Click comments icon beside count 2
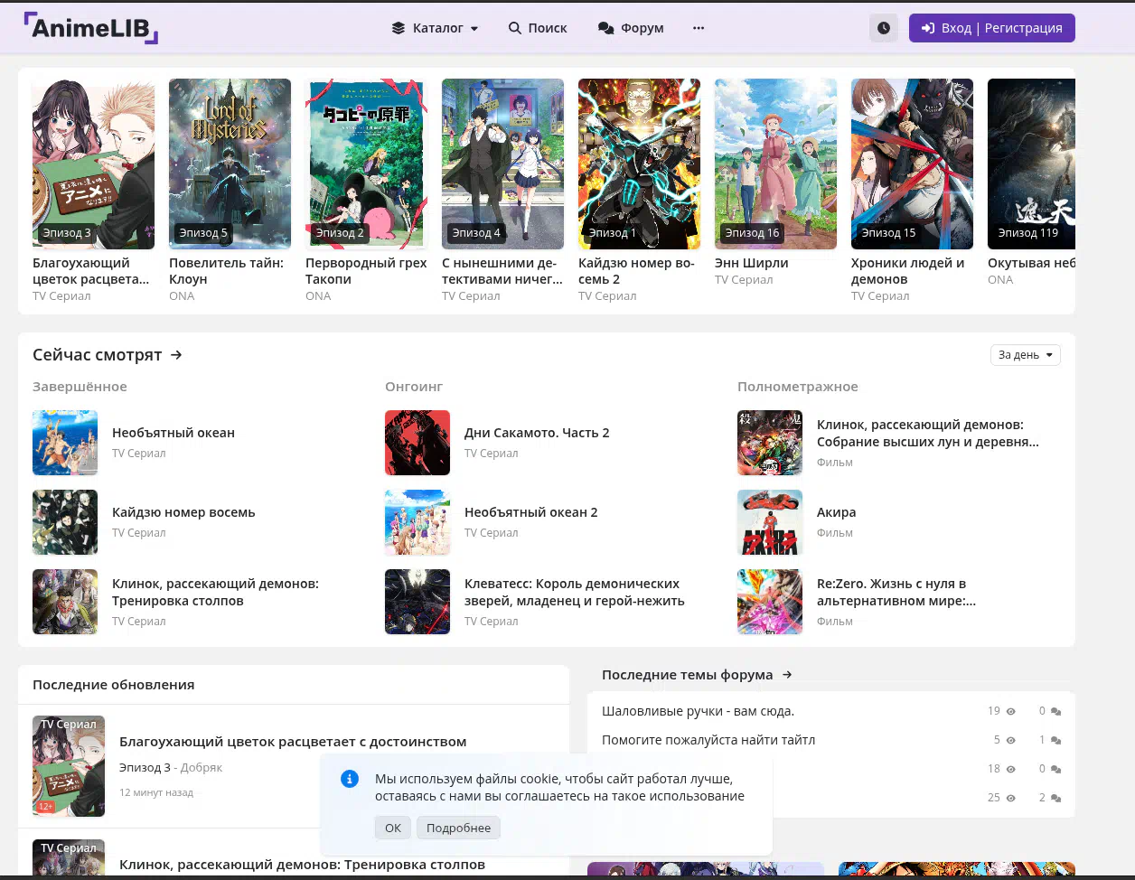The width and height of the screenshot is (1135, 880). (x=1055, y=799)
